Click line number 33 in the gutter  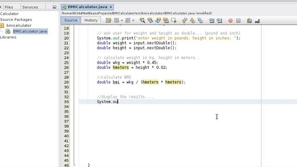pyautogui.click(x=66, y=102)
